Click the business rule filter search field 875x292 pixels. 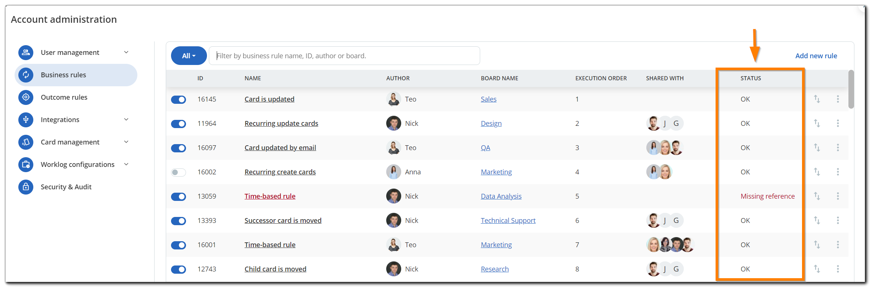pos(344,56)
